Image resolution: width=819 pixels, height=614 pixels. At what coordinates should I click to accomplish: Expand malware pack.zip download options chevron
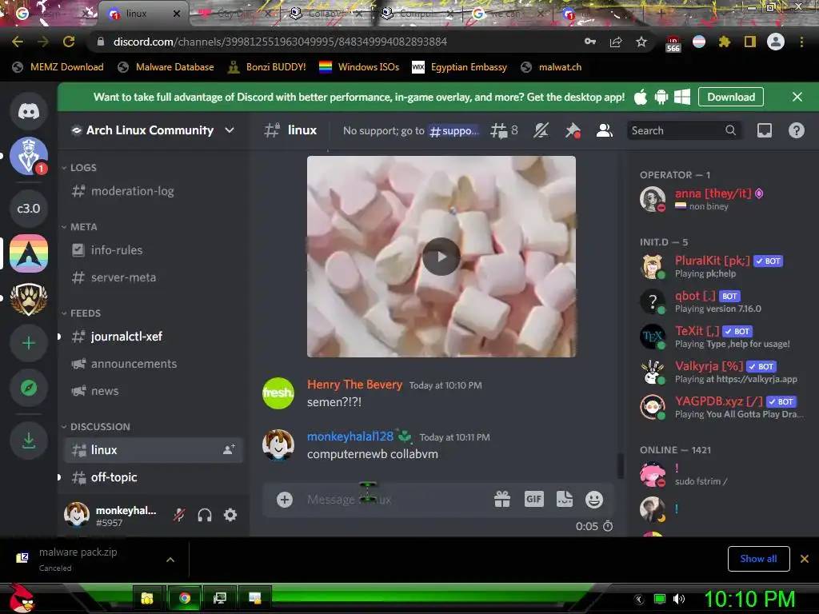coord(170,560)
